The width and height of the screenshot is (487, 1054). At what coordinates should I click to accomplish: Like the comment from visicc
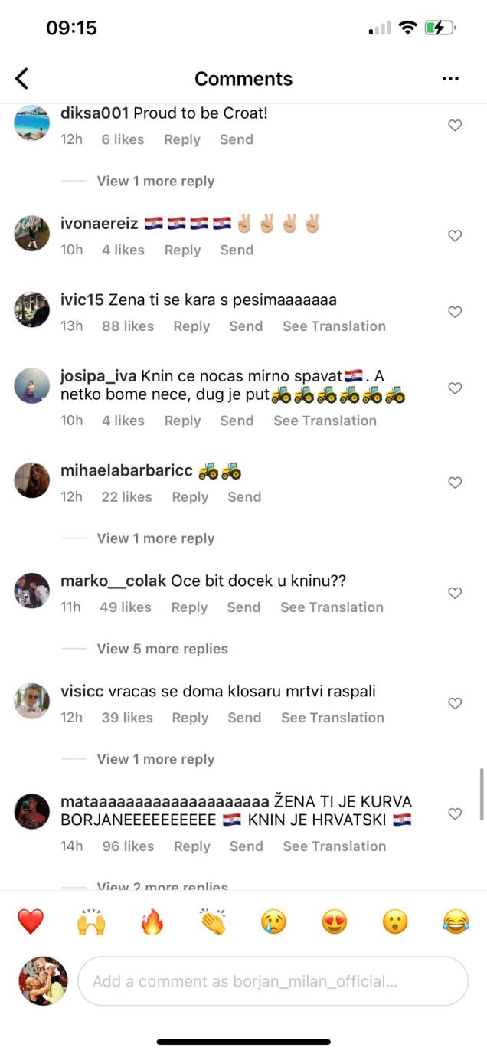point(455,702)
